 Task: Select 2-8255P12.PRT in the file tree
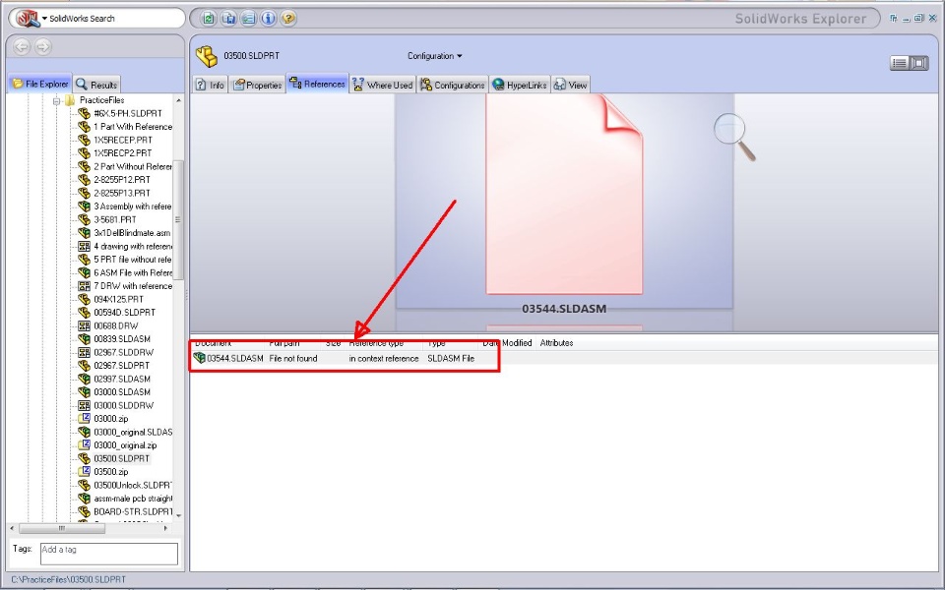(x=122, y=179)
